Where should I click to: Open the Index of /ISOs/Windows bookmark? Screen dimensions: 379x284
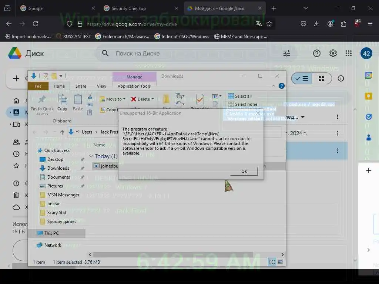[x=181, y=37]
